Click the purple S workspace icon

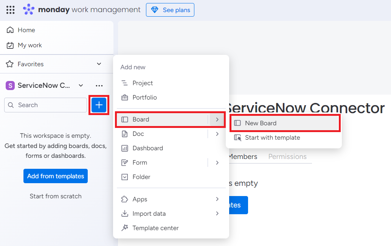click(10, 85)
